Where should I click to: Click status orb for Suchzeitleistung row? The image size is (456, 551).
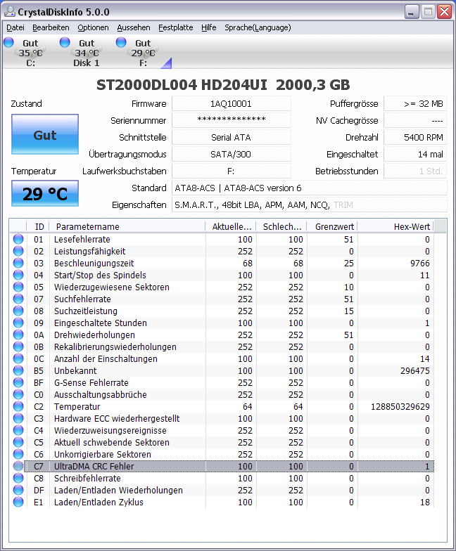point(18,311)
